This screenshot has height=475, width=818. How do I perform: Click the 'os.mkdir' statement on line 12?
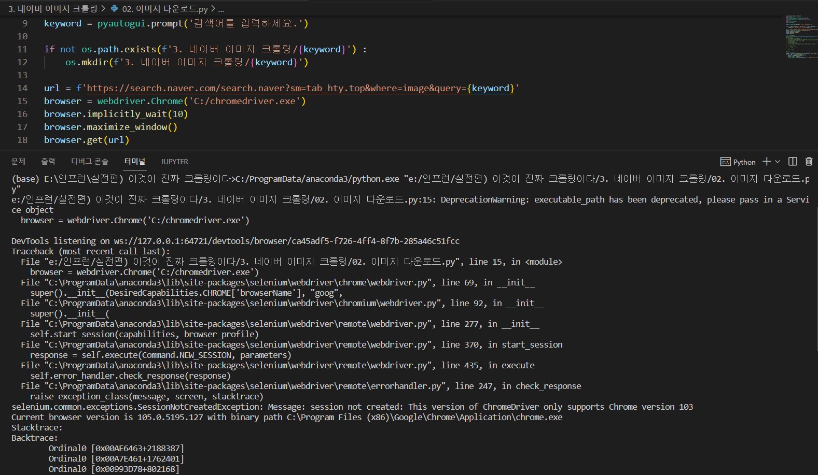point(187,62)
